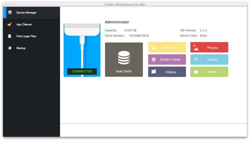Image resolution: width=250 pixels, height=141 pixels.
Task: Click the Serial Number: label
Action: tap(115, 35)
